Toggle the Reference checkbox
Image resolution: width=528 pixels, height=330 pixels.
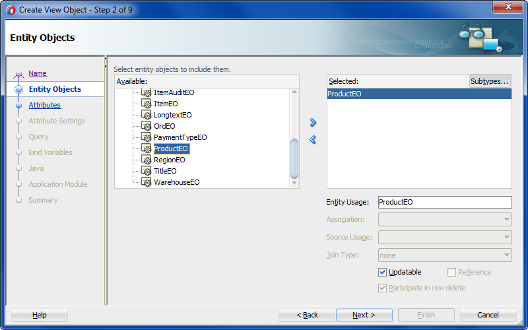[451, 272]
